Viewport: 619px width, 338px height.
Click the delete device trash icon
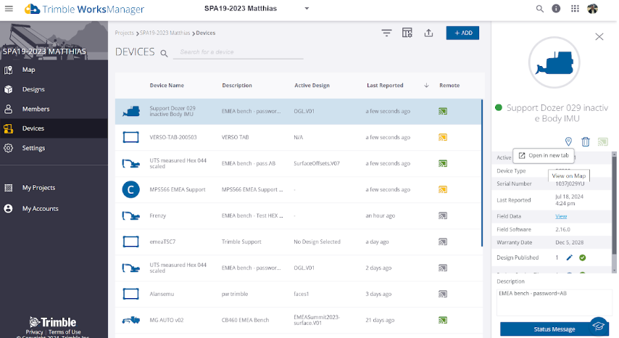[x=586, y=141]
